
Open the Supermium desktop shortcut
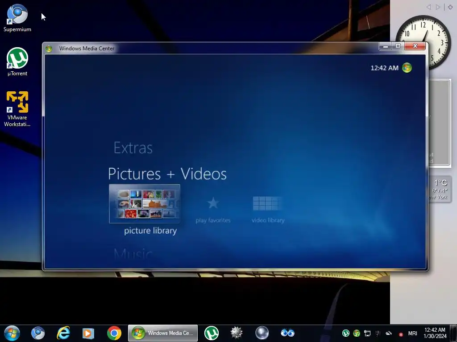17,18
